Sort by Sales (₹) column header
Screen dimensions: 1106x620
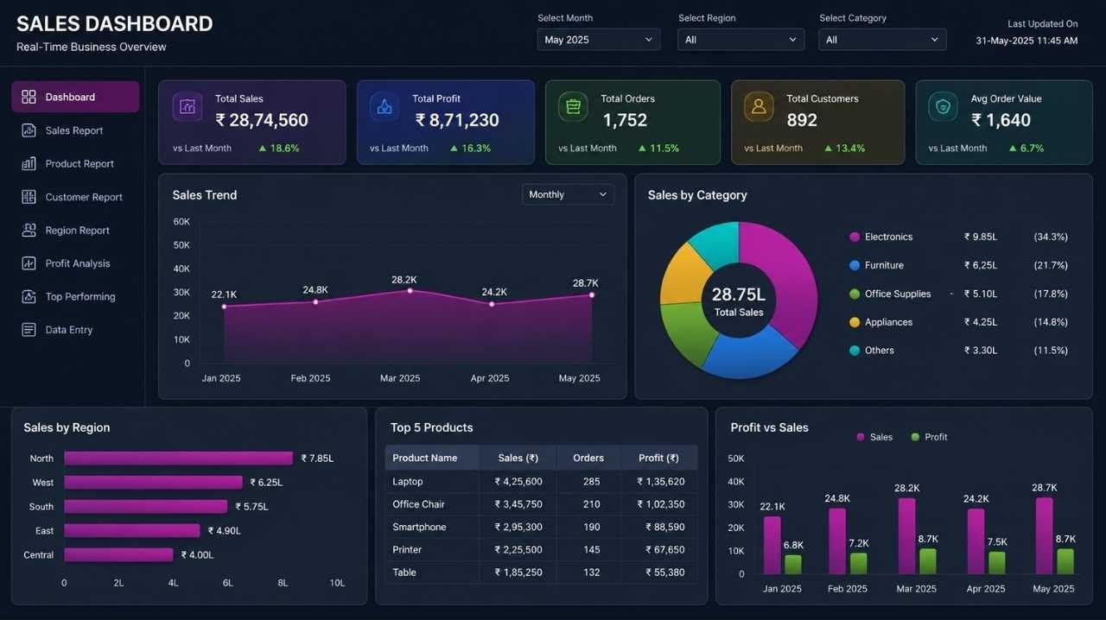[x=518, y=458]
